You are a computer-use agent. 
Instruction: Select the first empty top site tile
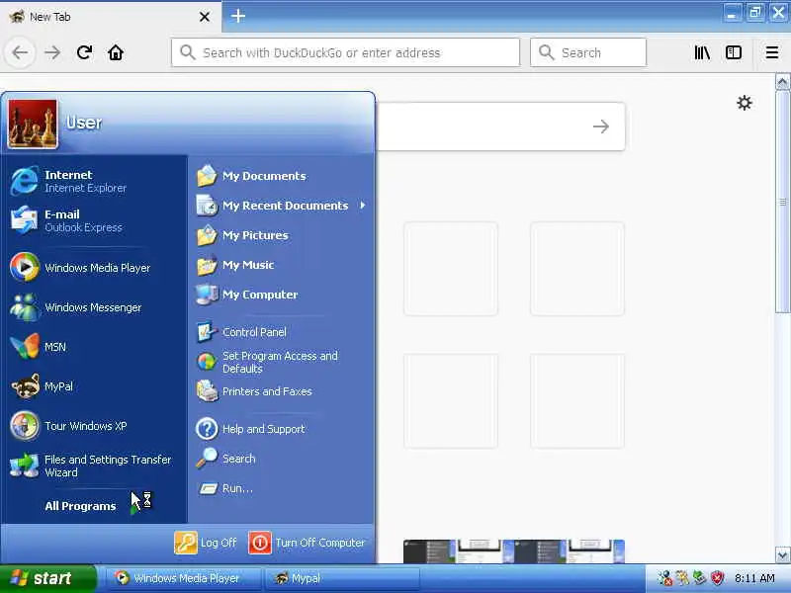(451, 268)
